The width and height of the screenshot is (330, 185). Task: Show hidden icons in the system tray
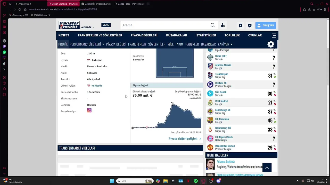pyautogui.click(x=298, y=181)
